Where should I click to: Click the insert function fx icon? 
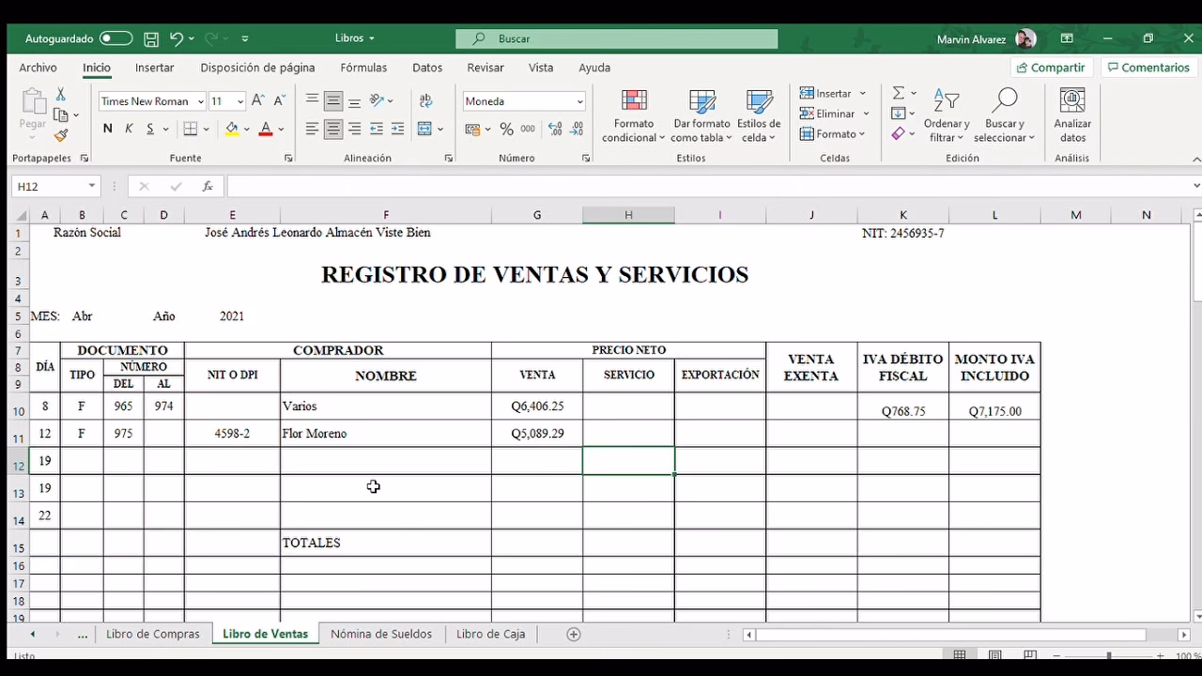click(208, 187)
